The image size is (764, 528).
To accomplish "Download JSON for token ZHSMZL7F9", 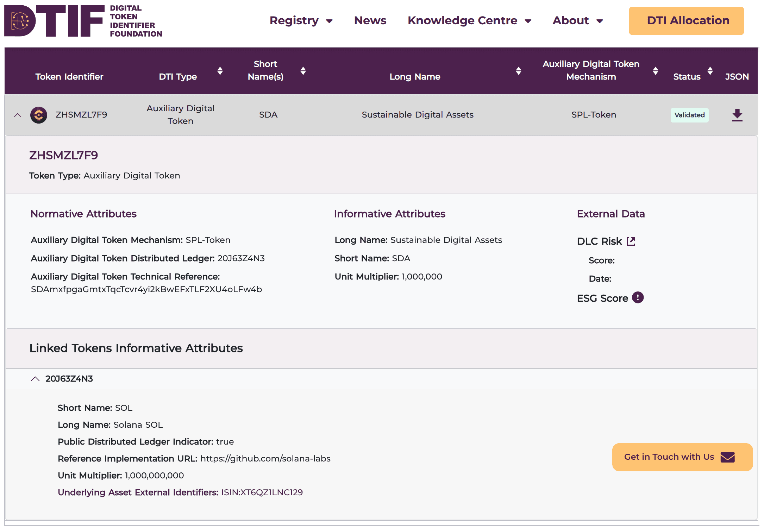I will pyautogui.click(x=737, y=115).
